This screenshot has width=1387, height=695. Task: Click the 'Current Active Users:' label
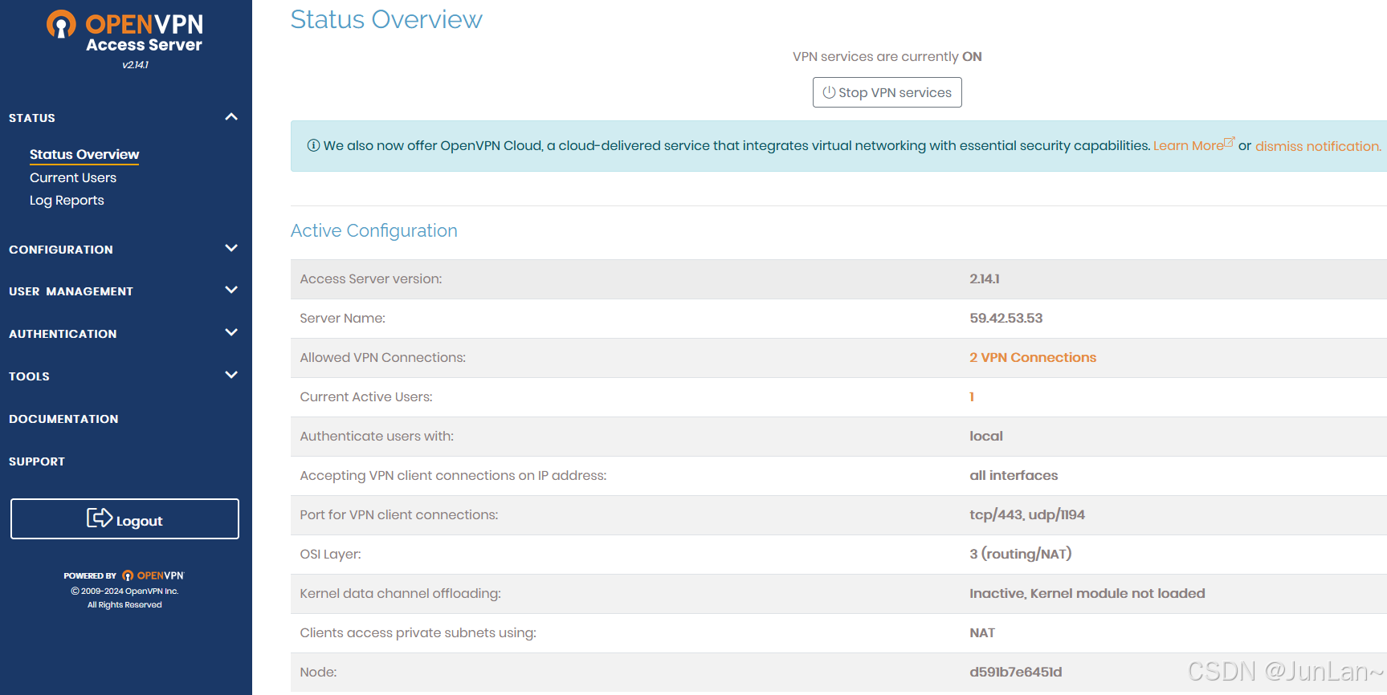365,396
